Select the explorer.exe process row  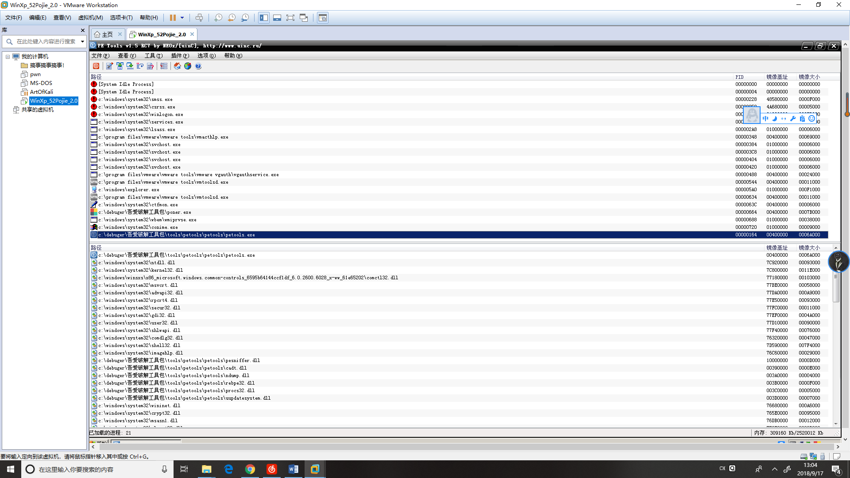[128, 189]
